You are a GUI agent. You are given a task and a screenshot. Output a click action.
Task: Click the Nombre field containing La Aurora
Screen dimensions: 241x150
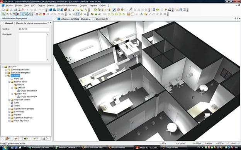tap(34, 29)
